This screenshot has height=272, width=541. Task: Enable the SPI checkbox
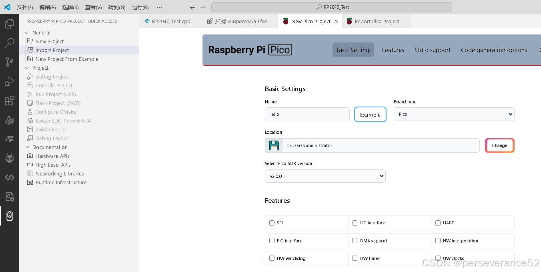click(x=272, y=223)
